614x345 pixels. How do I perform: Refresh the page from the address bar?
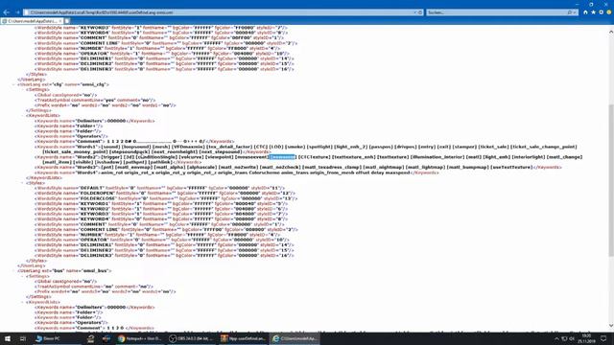point(420,12)
